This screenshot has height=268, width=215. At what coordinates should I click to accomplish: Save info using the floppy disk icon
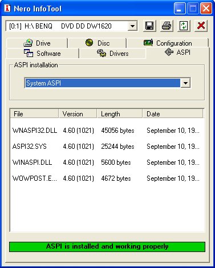149,26
